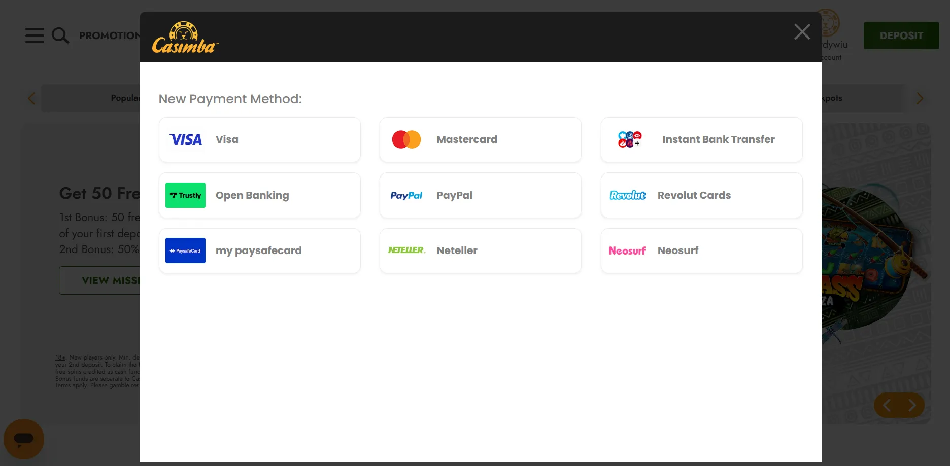Image resolution: width=950 pixels, height=466 pixels.
Task: Open the search magnifier on the main page
Action: click(x=60, y=35)
